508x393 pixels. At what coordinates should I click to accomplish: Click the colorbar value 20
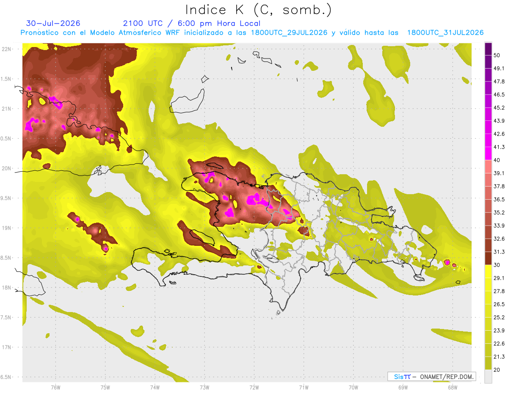click(x=497, y=370)
